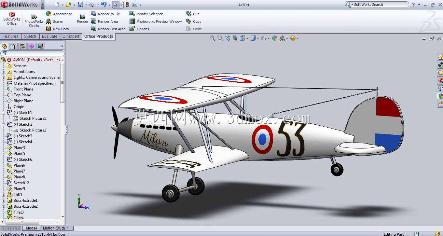Screen dimensions: 443x236
Task: Switch to the FeatureManager design tree tab
Action: click(4, 46)
